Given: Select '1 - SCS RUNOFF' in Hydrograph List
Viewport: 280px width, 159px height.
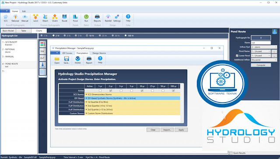Looking at the screenshot, I should (x=19, y=43).
